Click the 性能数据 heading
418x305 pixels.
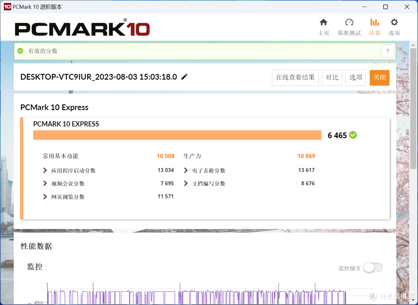[36, 246]
